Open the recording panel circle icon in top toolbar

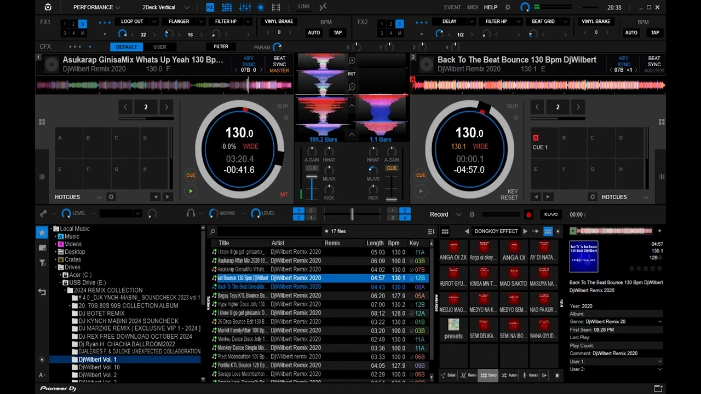[261, 7]
